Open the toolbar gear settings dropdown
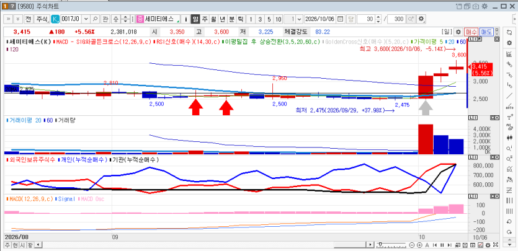The image size is (518, 251). [x=421, y=19]
